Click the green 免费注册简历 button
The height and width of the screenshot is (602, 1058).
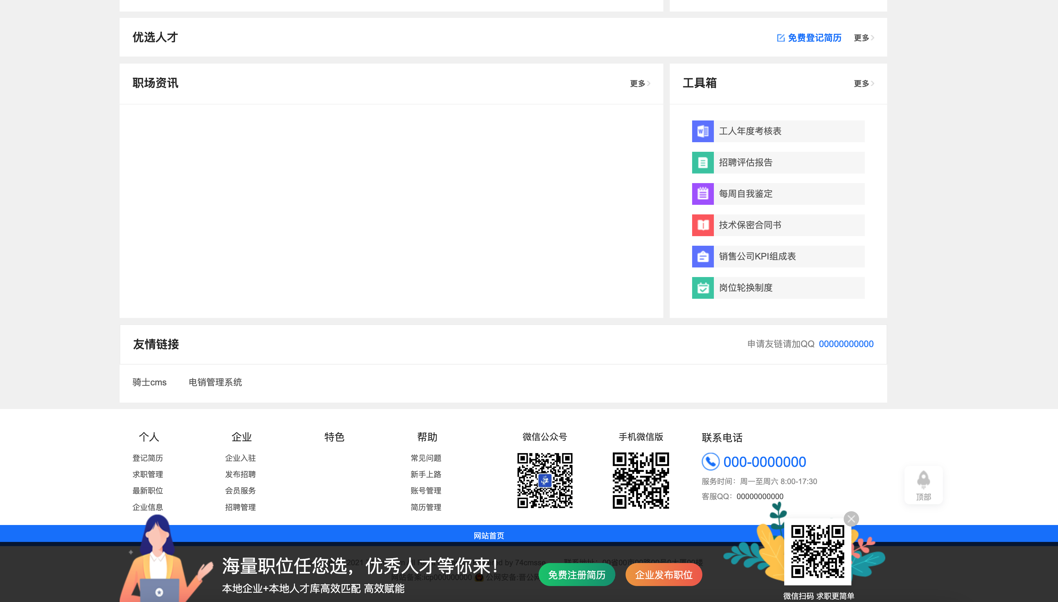[577, 575]
